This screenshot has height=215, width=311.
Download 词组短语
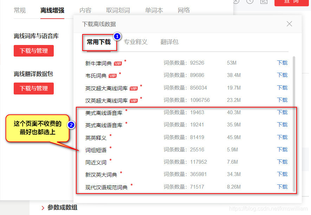282,150
